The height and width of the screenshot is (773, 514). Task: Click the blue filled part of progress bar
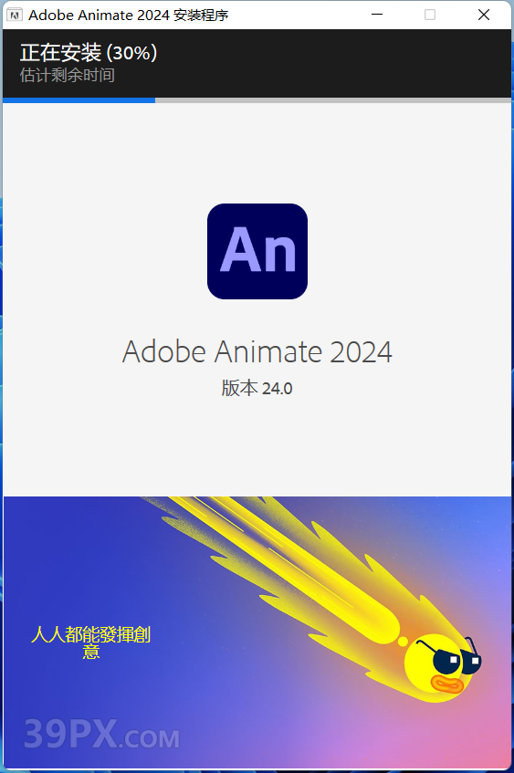click(x=79, y=100)
